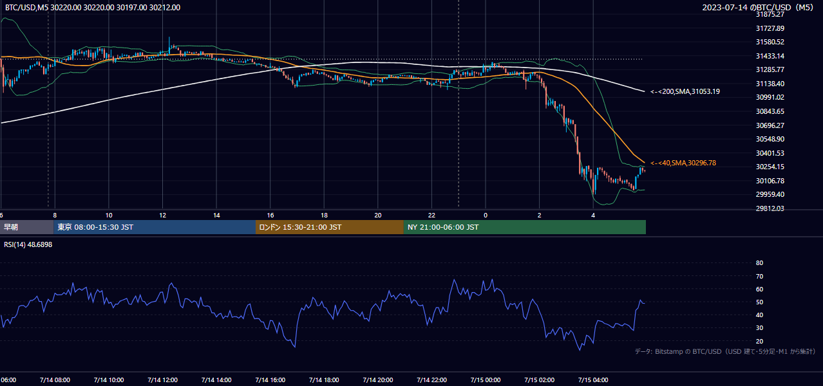
Task: Click hour label 14 under price chart
Action: point(216,215)
